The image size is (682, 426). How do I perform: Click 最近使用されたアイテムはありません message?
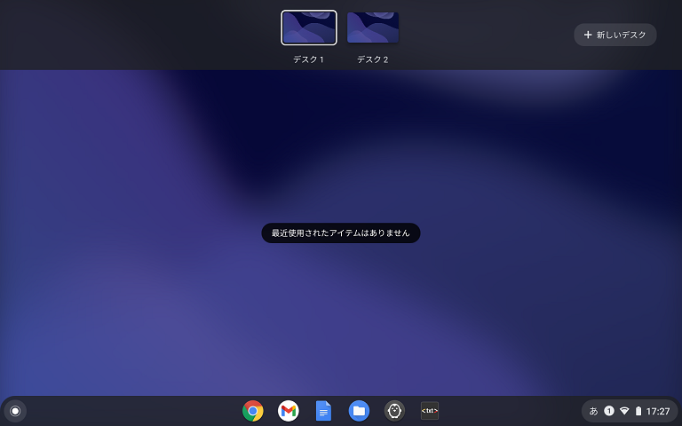click(341, 233)
